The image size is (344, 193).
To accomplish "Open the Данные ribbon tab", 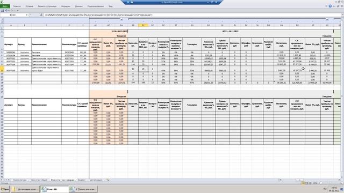I will tap(79, 6).
